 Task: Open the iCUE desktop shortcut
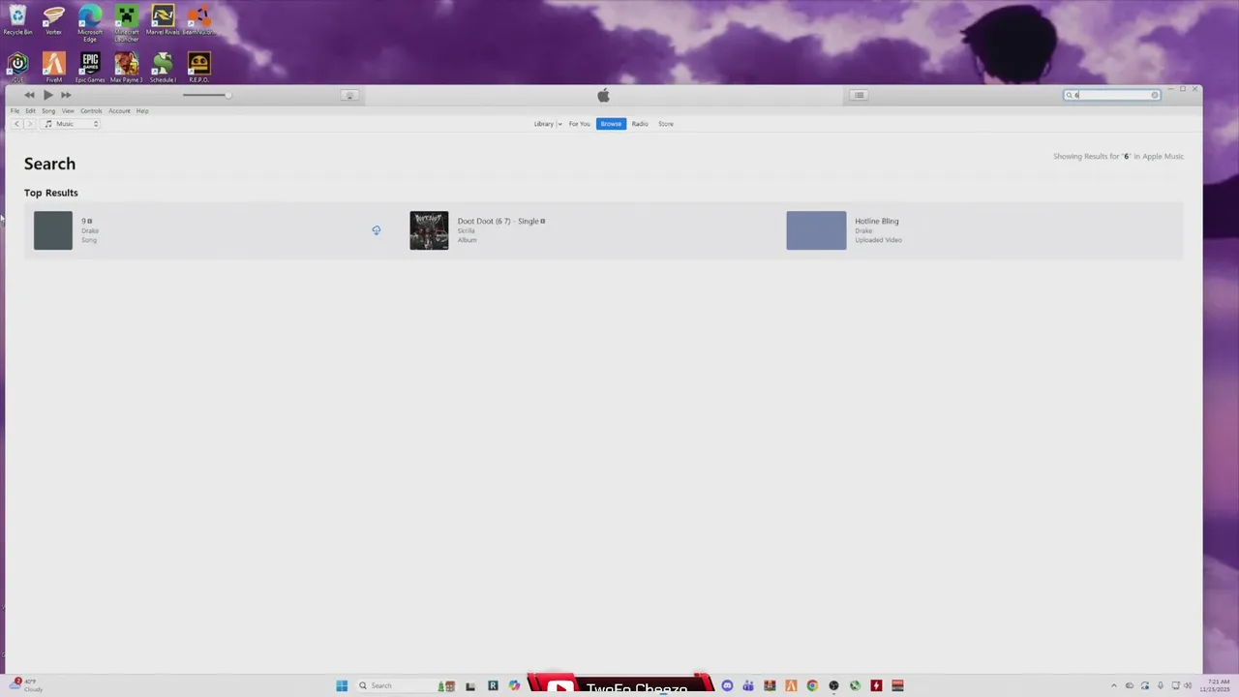17,67
